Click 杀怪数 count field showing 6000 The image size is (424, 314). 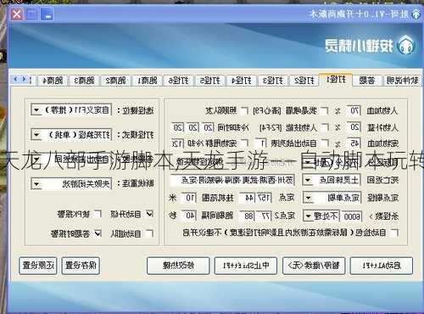click(x=352, y=216)
